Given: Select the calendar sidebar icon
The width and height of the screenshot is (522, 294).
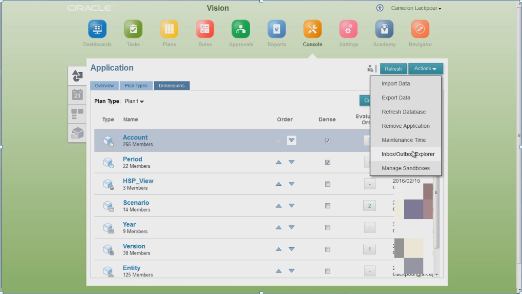Looking at the screenshot, I should (77, 95).
